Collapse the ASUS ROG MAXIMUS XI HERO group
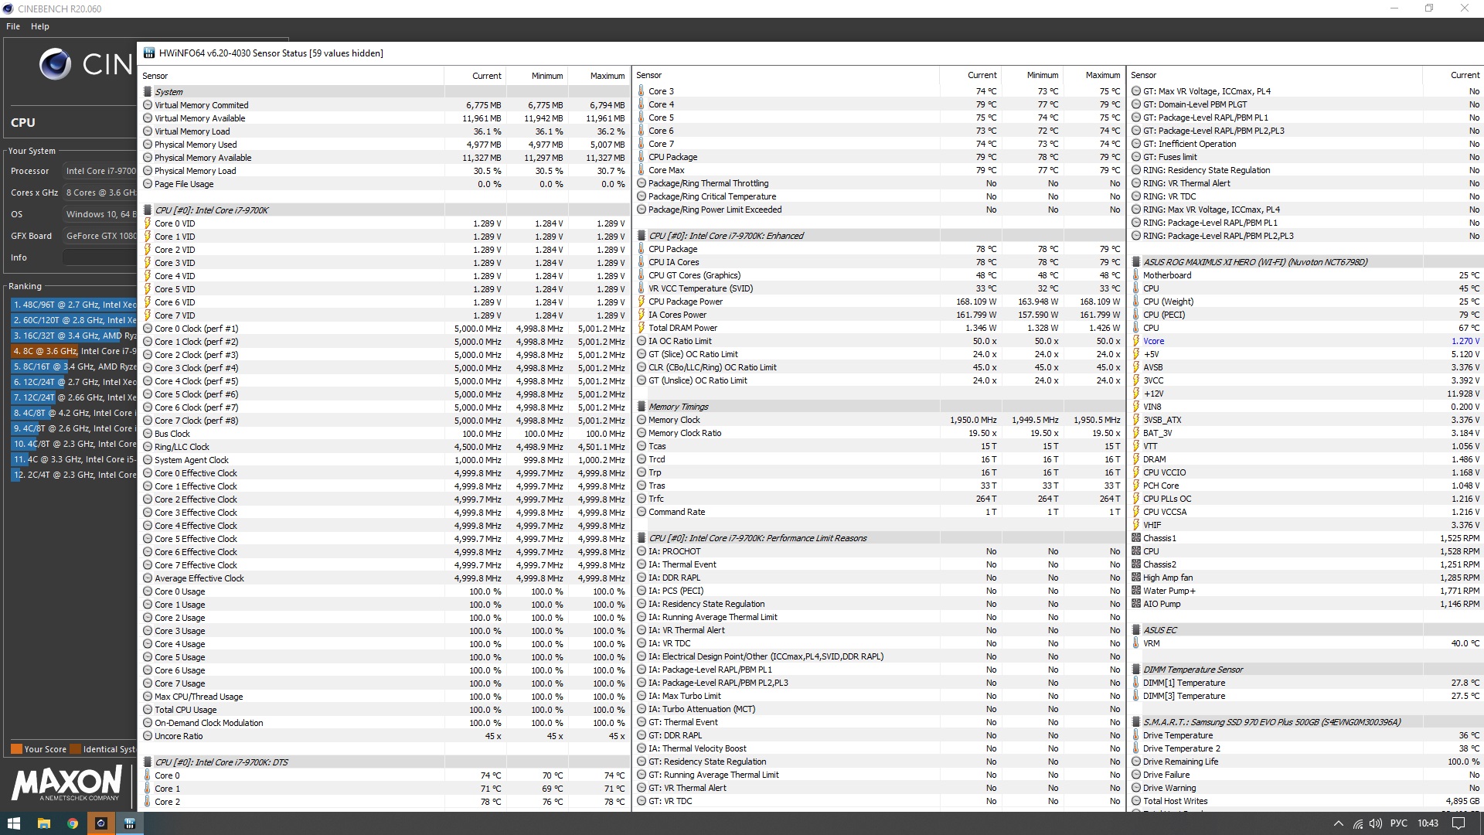Screen dimensions: 1484x835 [1254, 262]
